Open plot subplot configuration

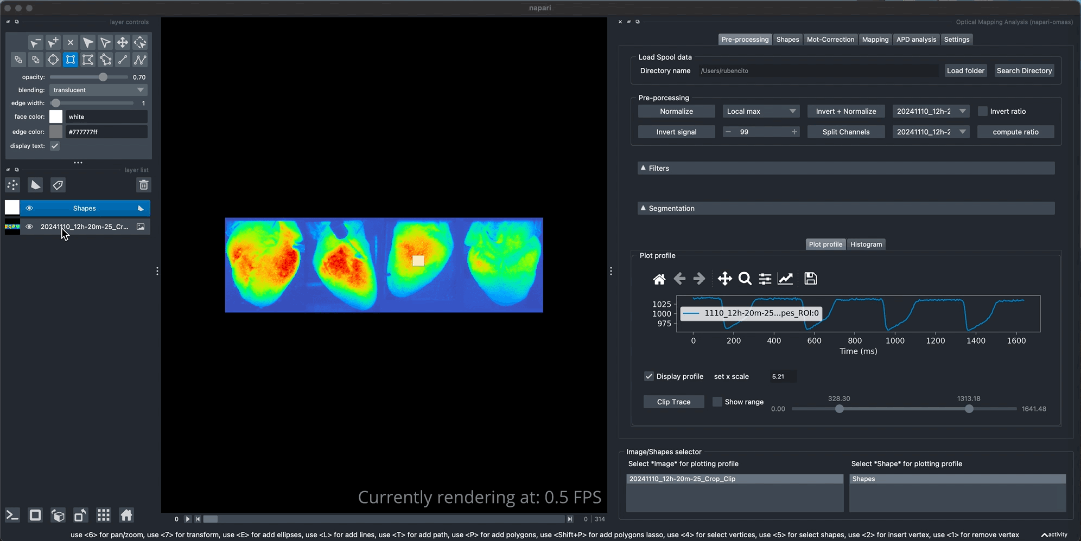(765, 279)
